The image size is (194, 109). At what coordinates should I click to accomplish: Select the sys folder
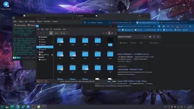coord(110,69)
